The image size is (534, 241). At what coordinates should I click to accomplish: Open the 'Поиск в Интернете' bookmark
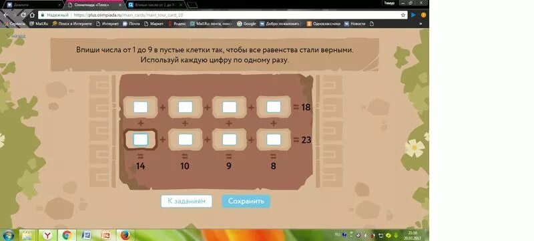point(72,24)
